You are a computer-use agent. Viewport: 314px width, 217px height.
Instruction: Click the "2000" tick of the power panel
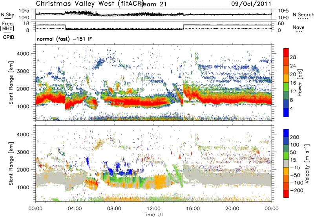[x=23, y=89]
